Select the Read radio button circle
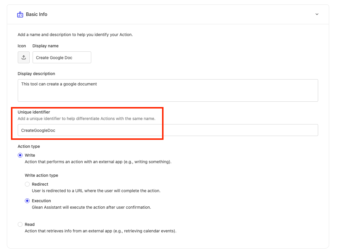Viewport: 338px width, 251px height. [x=20, y=224]
